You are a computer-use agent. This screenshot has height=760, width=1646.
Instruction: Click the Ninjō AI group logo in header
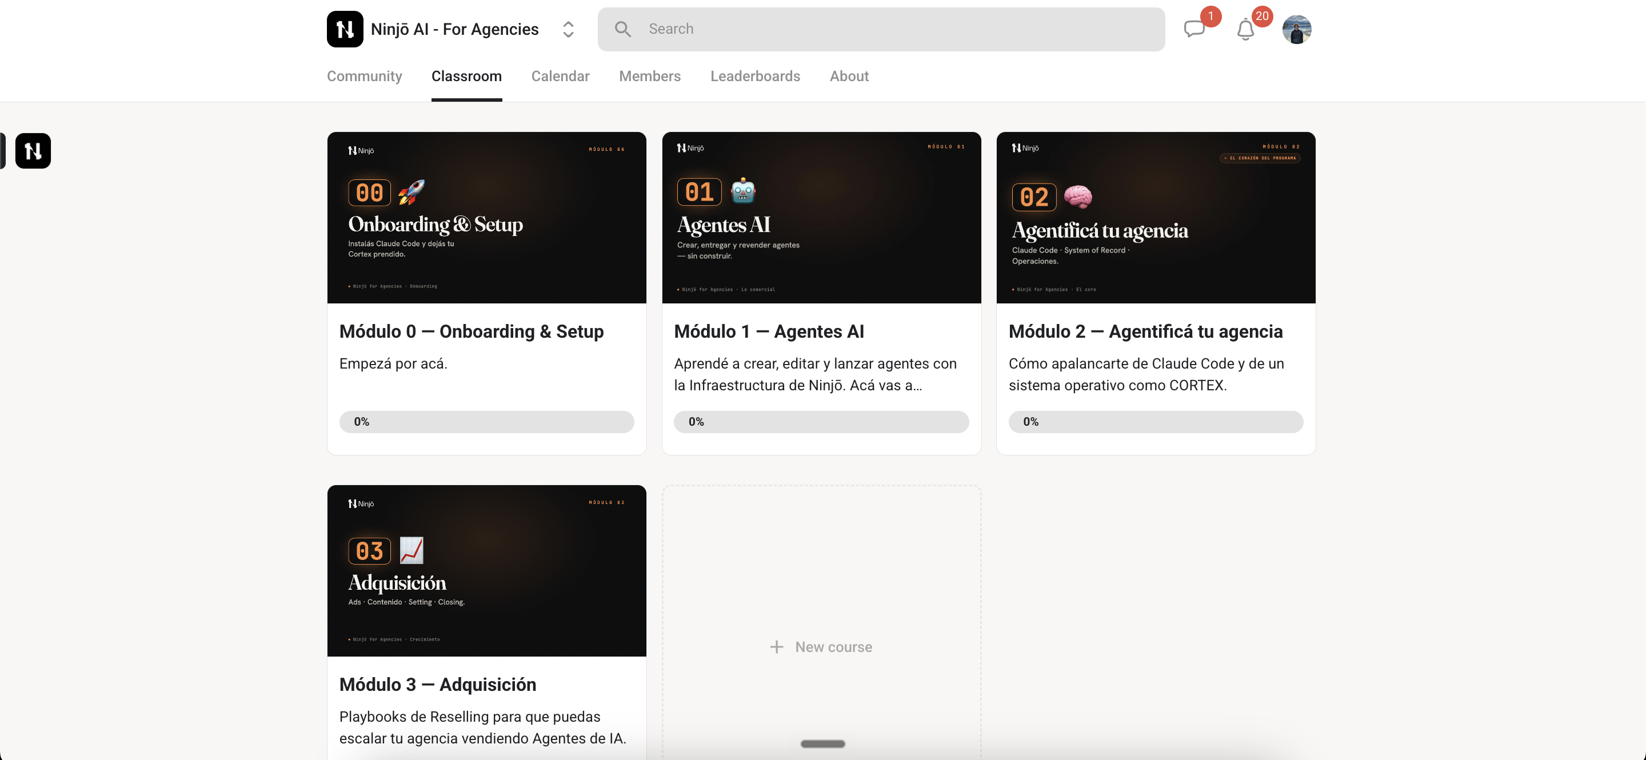[x=345, y=29]
